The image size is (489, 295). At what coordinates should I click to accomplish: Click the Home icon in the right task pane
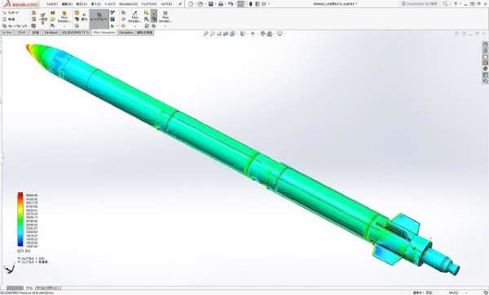click(485, 45)
